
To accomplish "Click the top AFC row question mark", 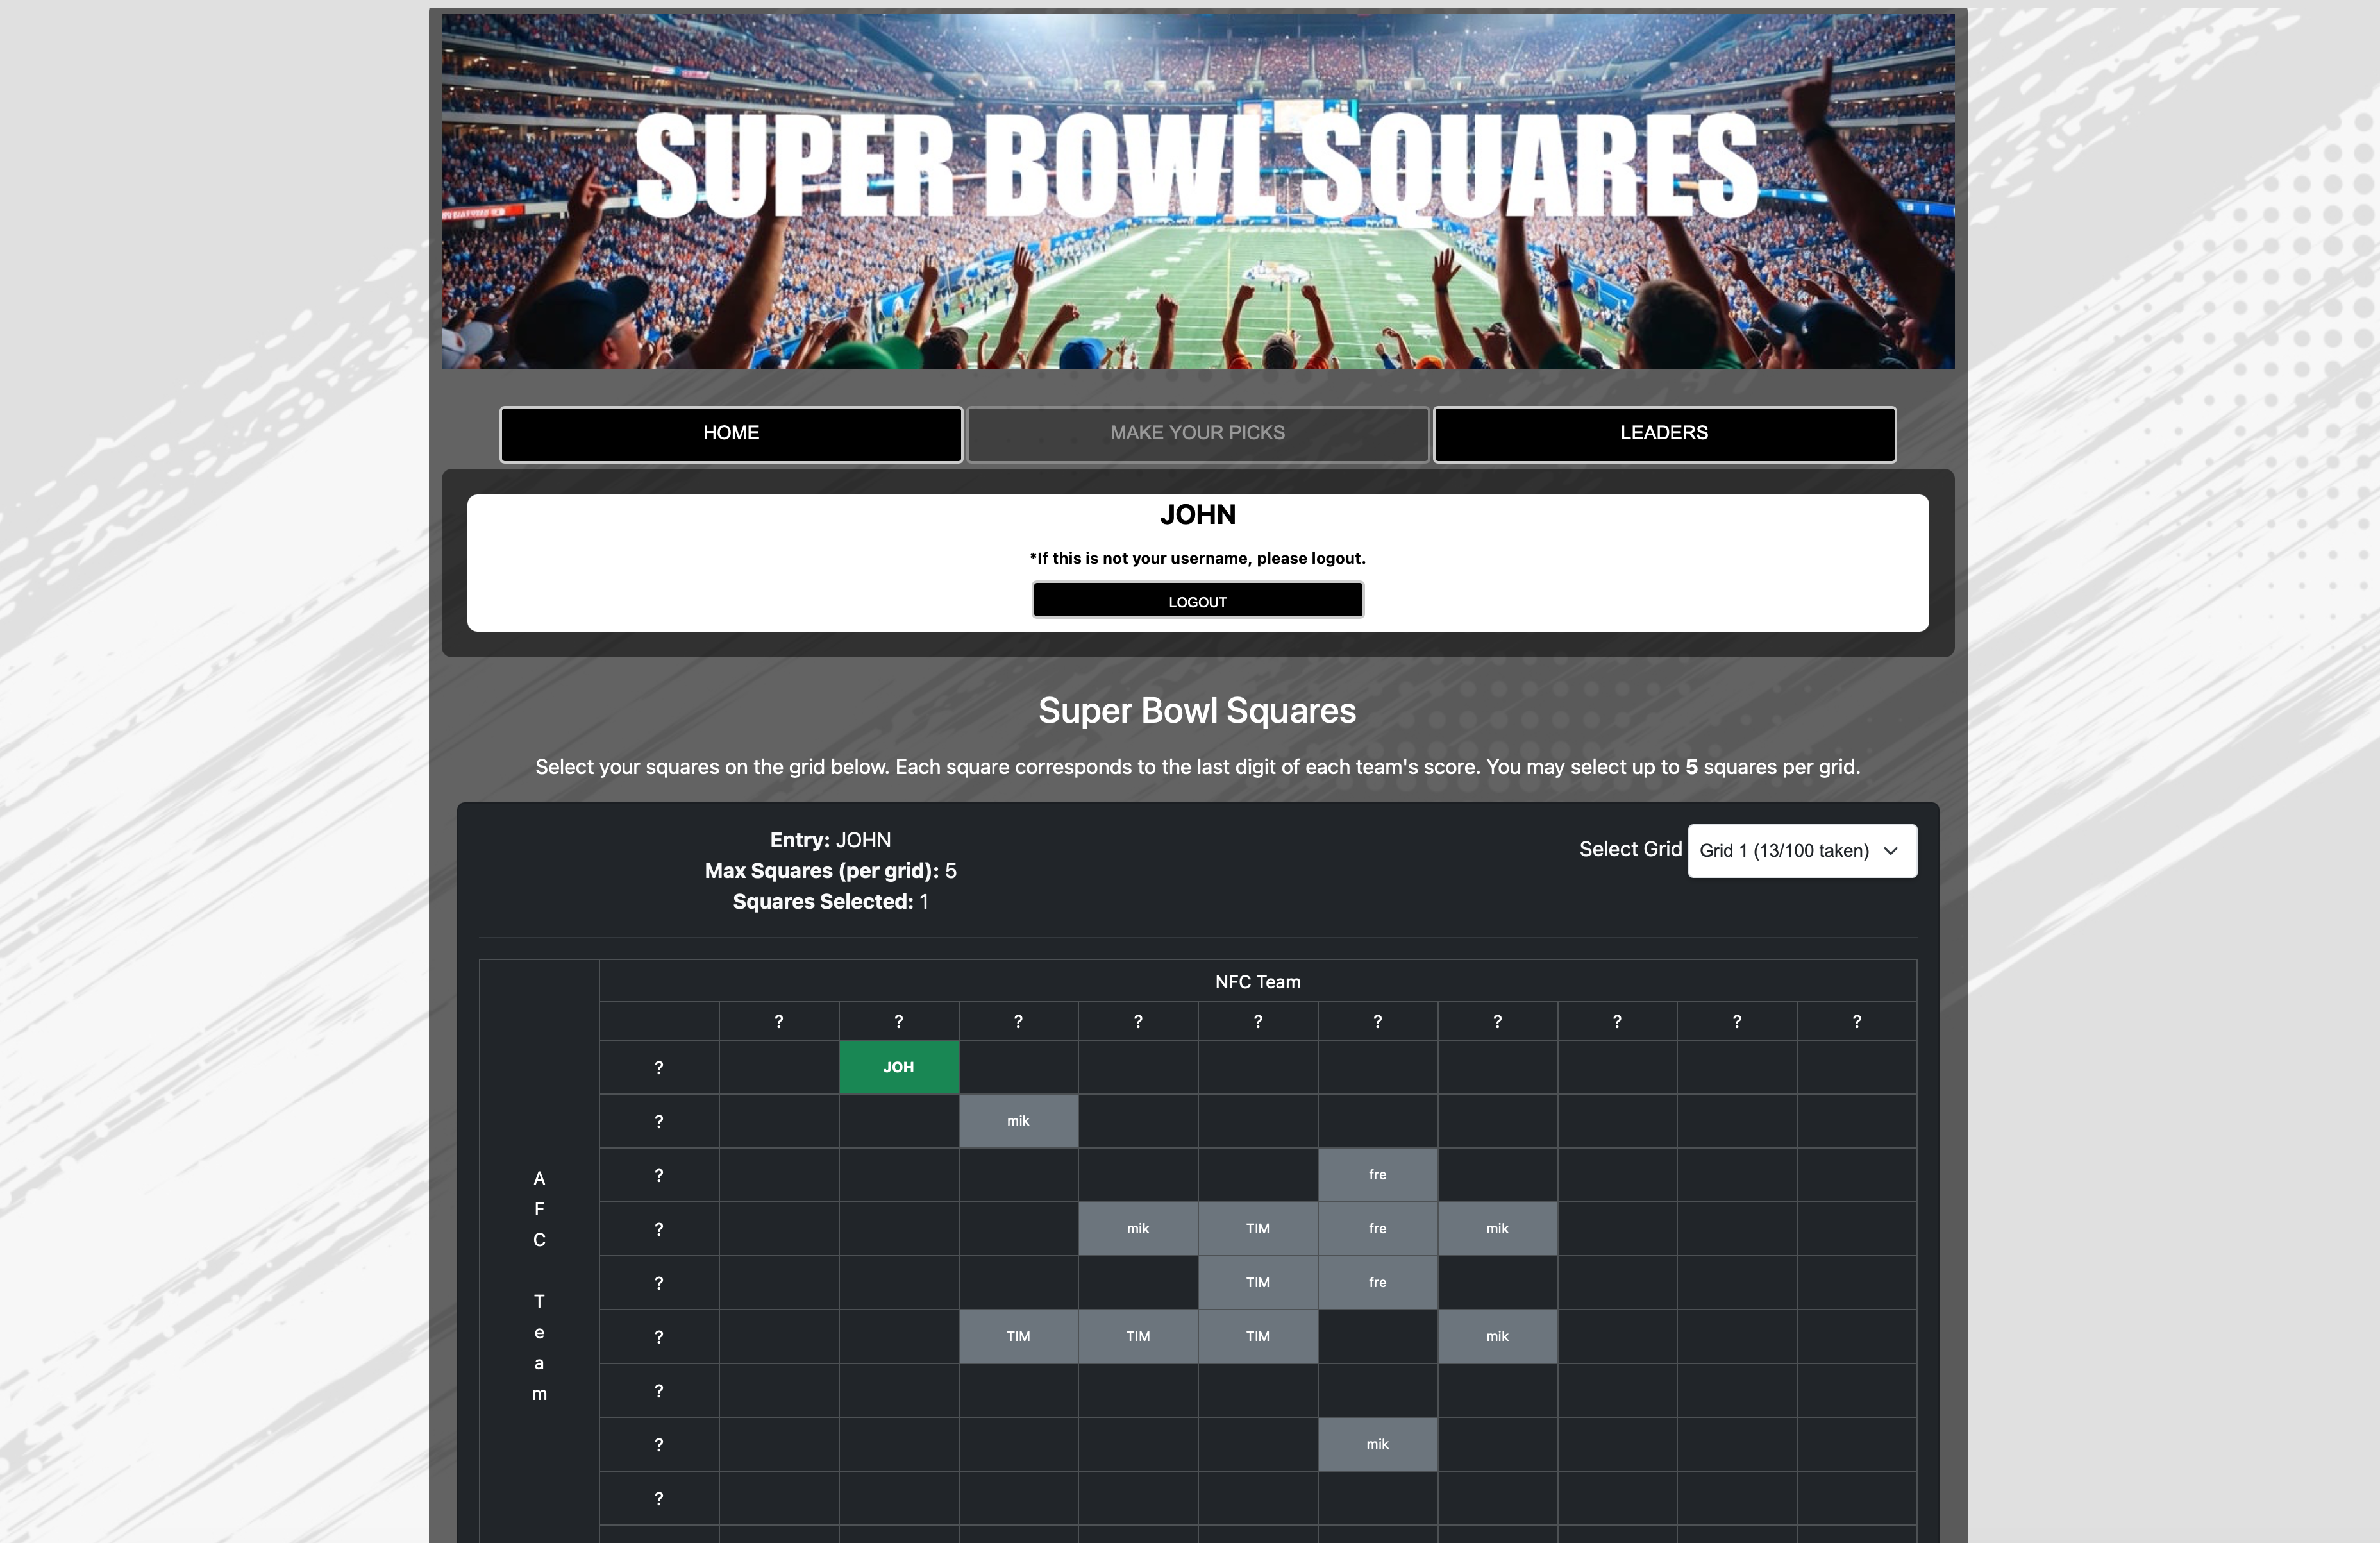I will [659, 1067].
